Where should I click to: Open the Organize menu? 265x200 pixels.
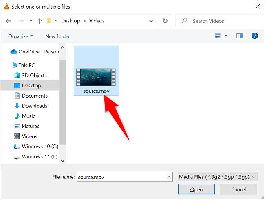click(20, 36)
